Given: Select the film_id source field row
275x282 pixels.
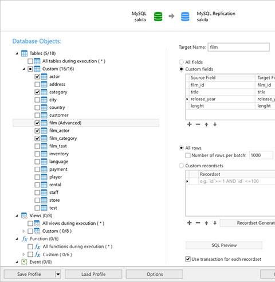Looking at the screenshot, I should [x=230, y=85].
